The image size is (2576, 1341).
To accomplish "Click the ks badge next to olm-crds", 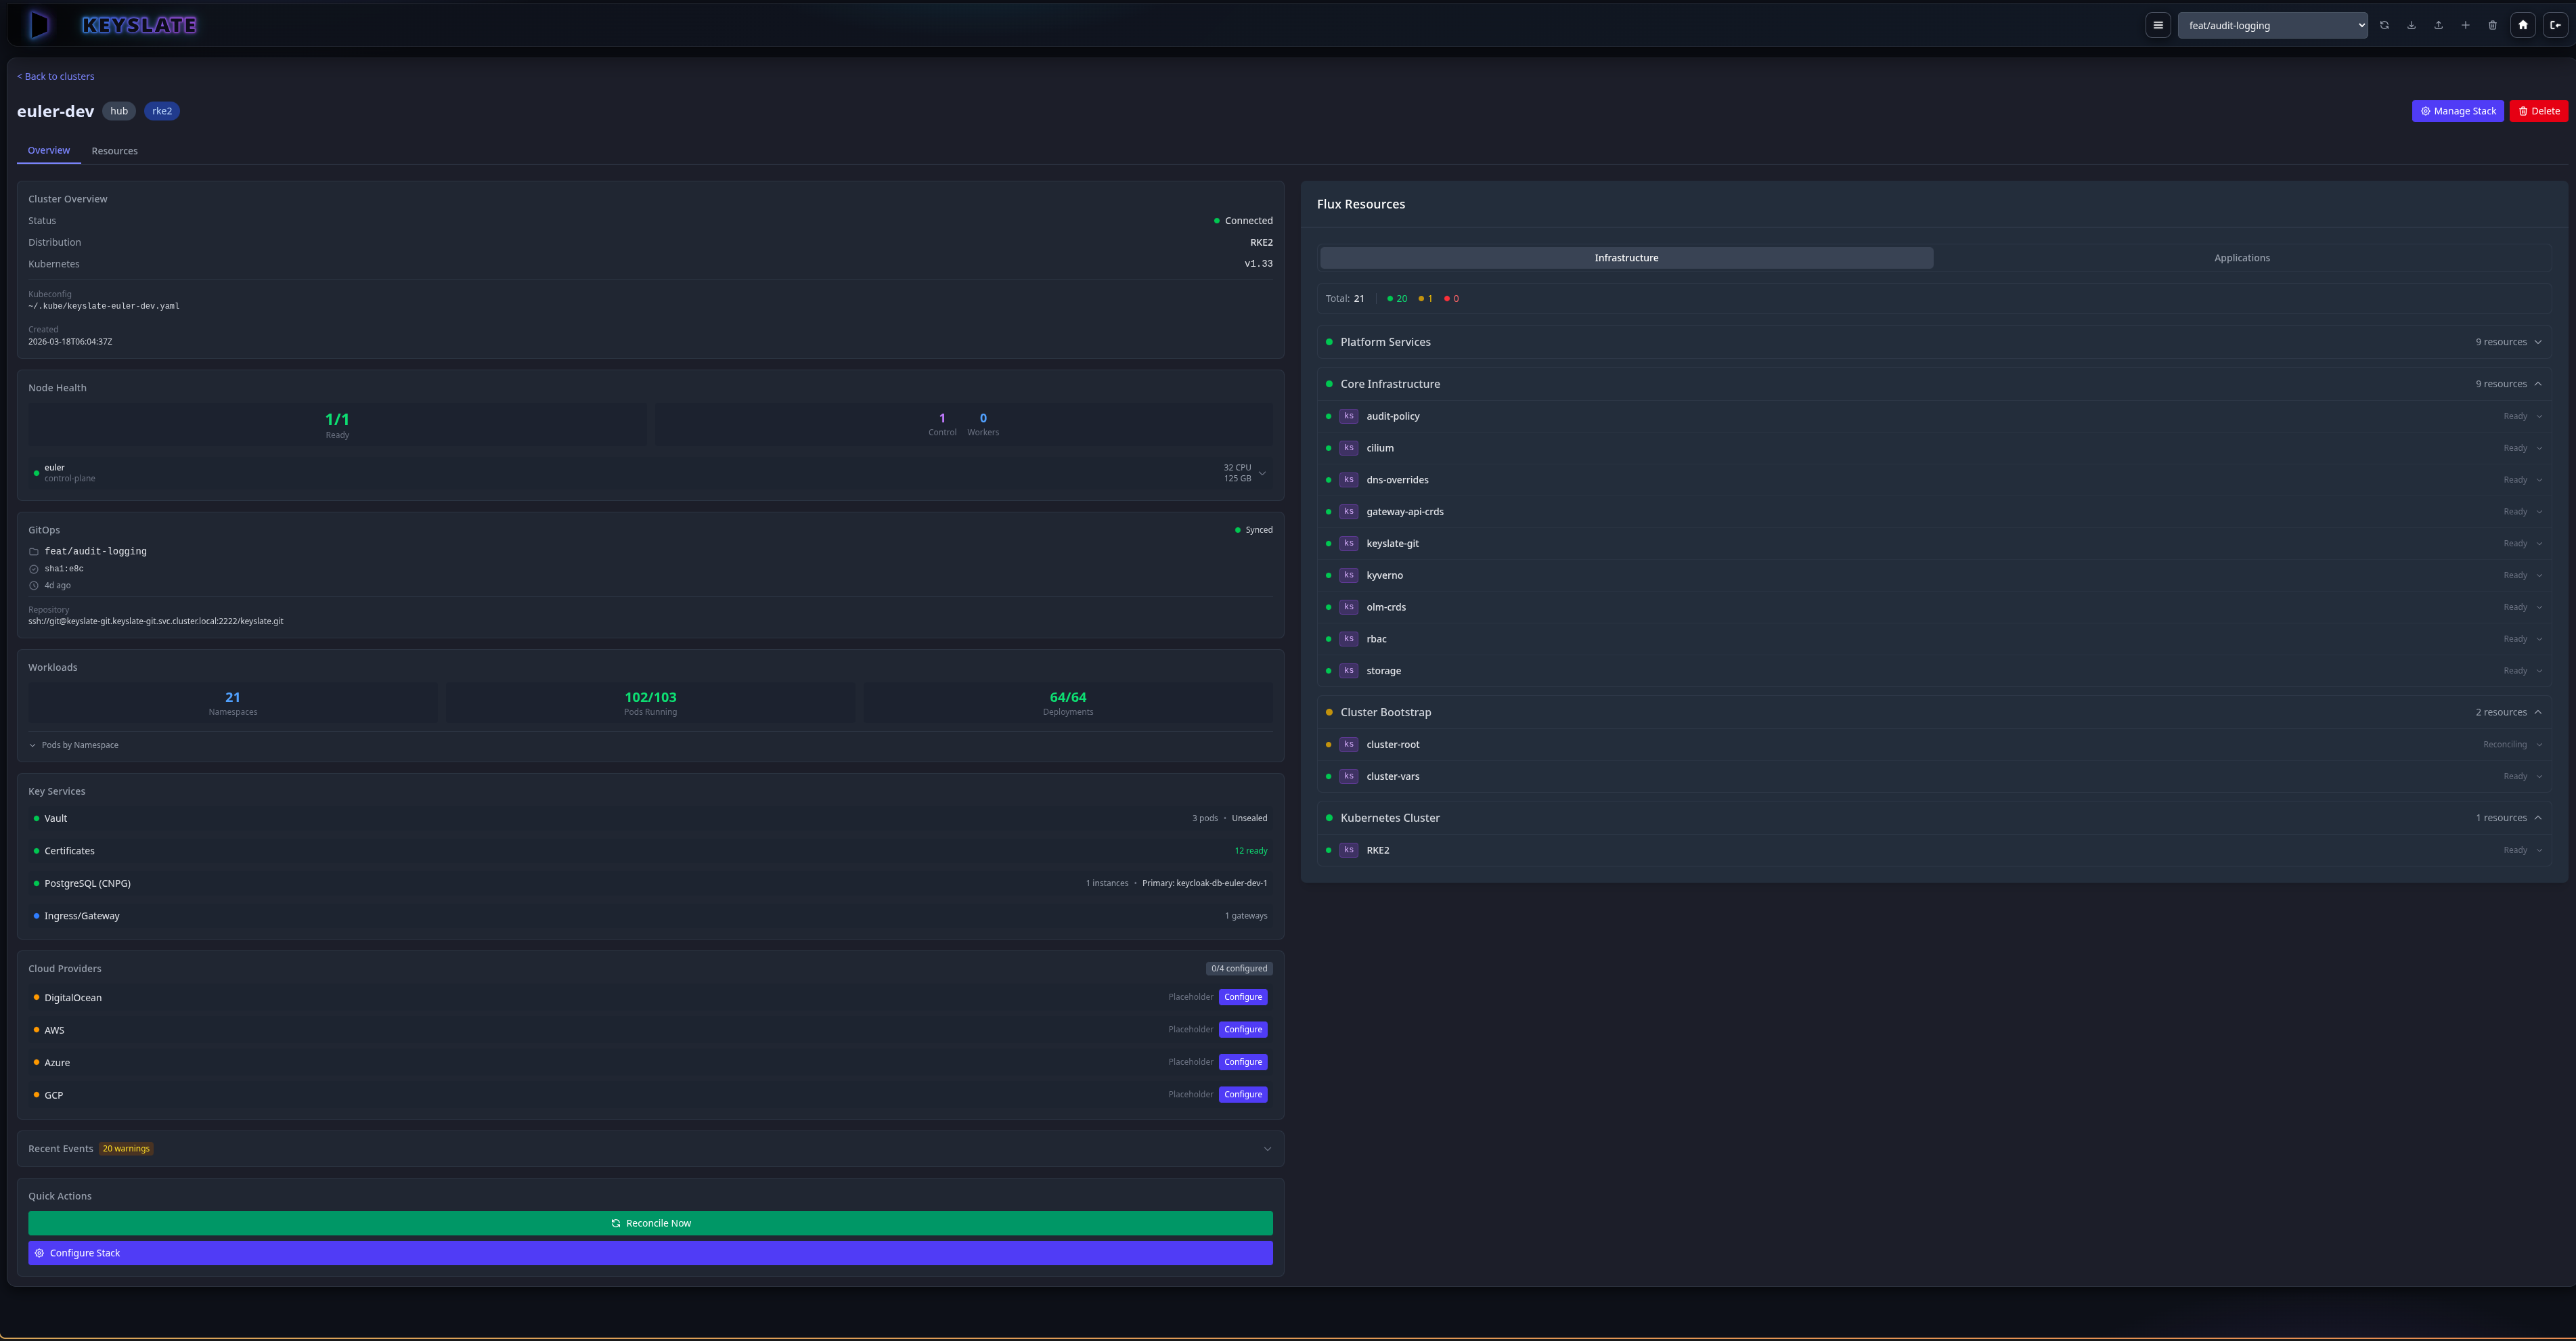I will coord(1348,607).
